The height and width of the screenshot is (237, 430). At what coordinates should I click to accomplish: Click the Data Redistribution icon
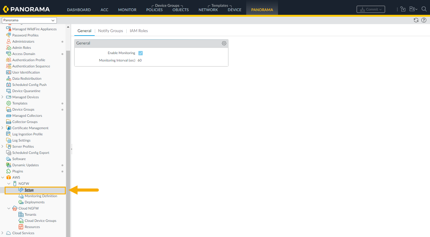(x=9, y=78)
